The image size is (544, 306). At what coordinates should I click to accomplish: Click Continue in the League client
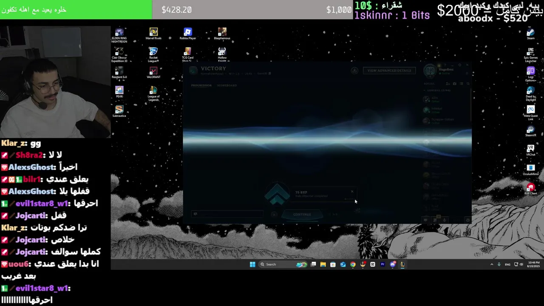tap(302, 215)
